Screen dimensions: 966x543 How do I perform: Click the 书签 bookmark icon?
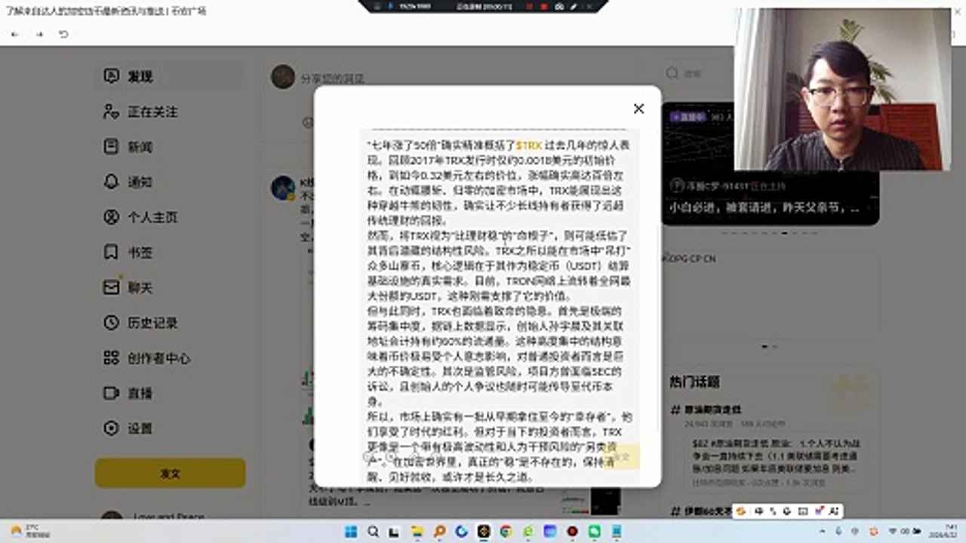(111, 252)
